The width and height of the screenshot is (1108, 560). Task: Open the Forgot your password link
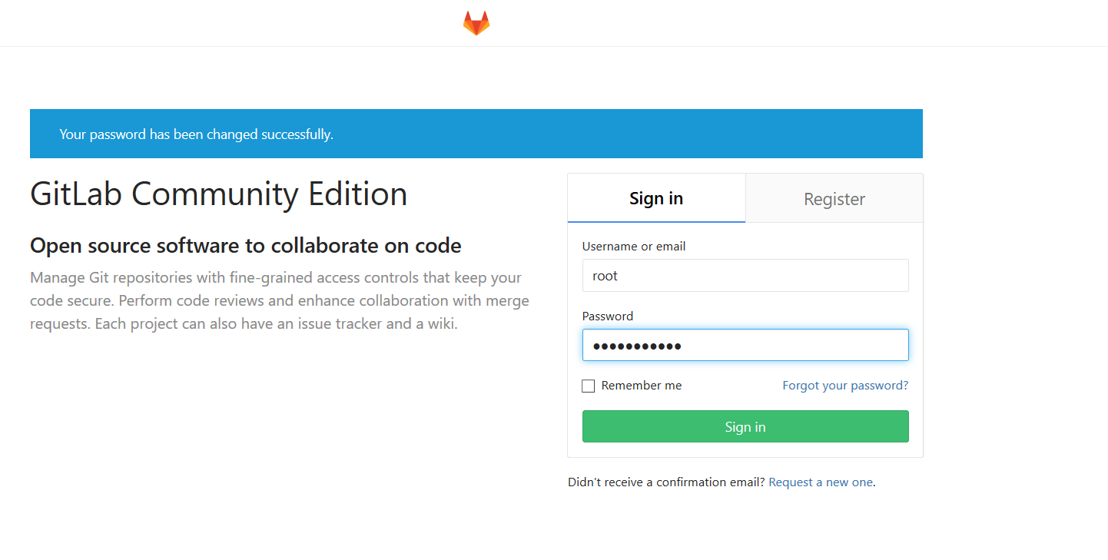(x=845, y=386)
